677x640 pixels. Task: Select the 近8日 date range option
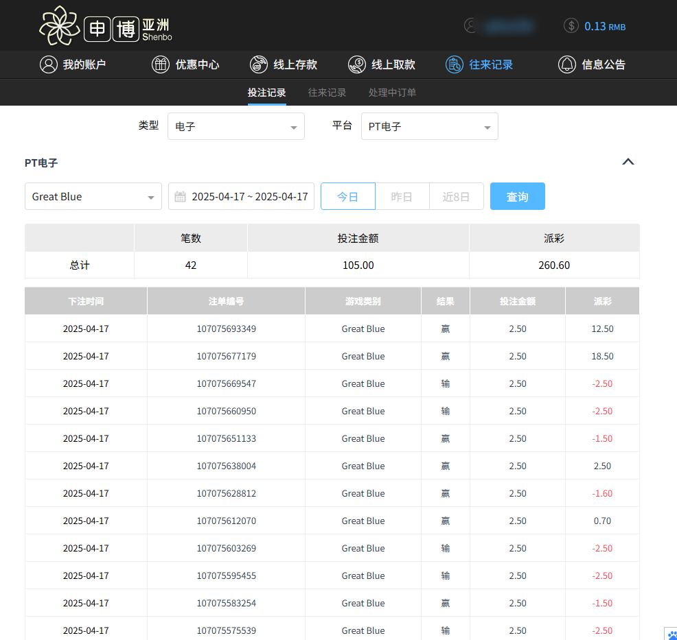coord(456,196)
